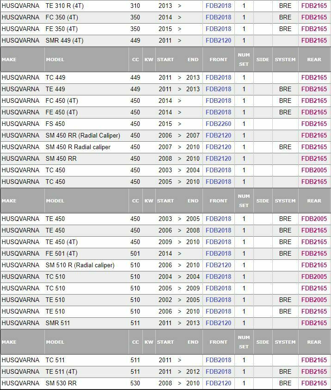
Task: Open front pad FDB2120 for SMR 449 (4T)
Action: 218,41
